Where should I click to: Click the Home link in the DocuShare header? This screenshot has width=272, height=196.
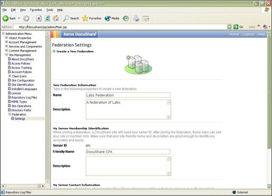[234, 34]
